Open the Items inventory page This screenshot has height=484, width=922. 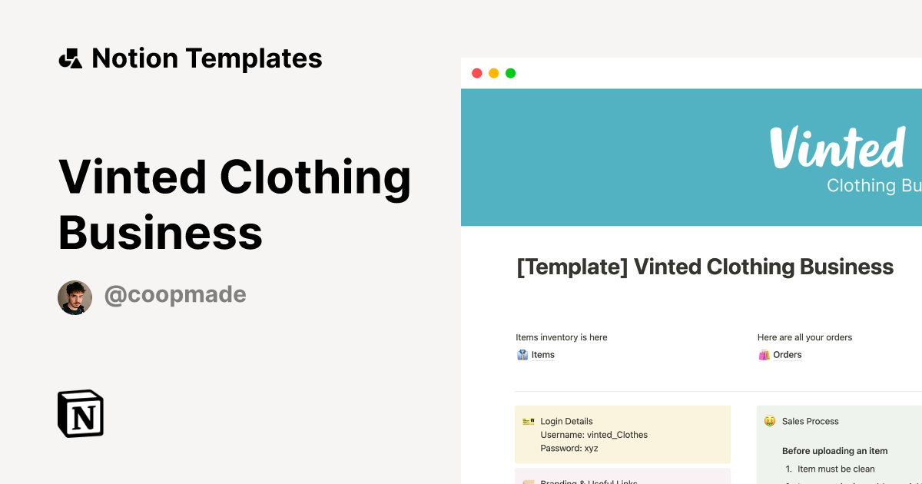tap(542, 354)
